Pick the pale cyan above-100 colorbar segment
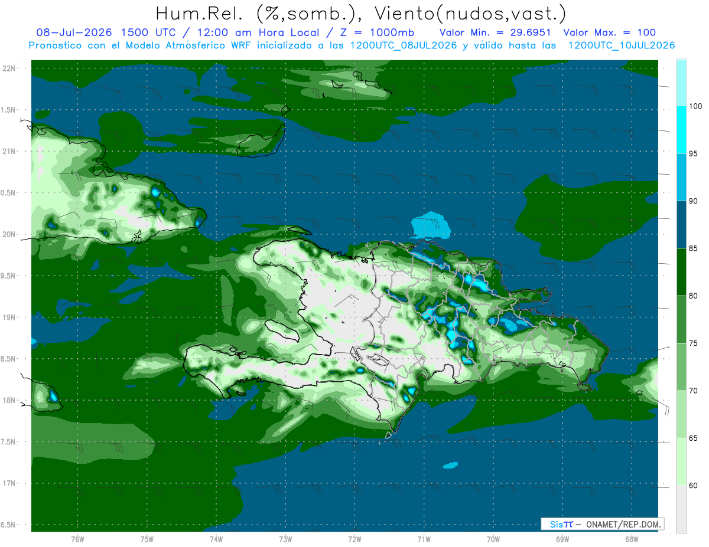This screenshot has width=709, height=547. (681, 83)
